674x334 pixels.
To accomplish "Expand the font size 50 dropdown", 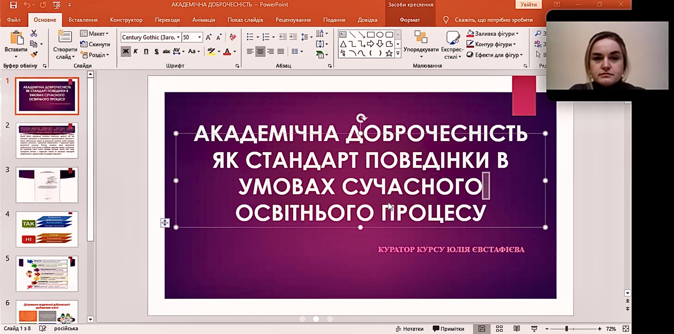I will point(200,37).
